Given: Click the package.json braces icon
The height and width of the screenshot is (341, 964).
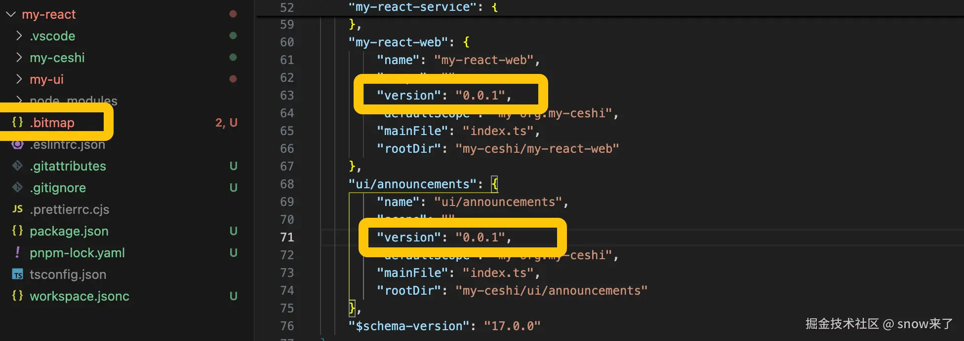Looking at the screenshot, I should 17,231.
